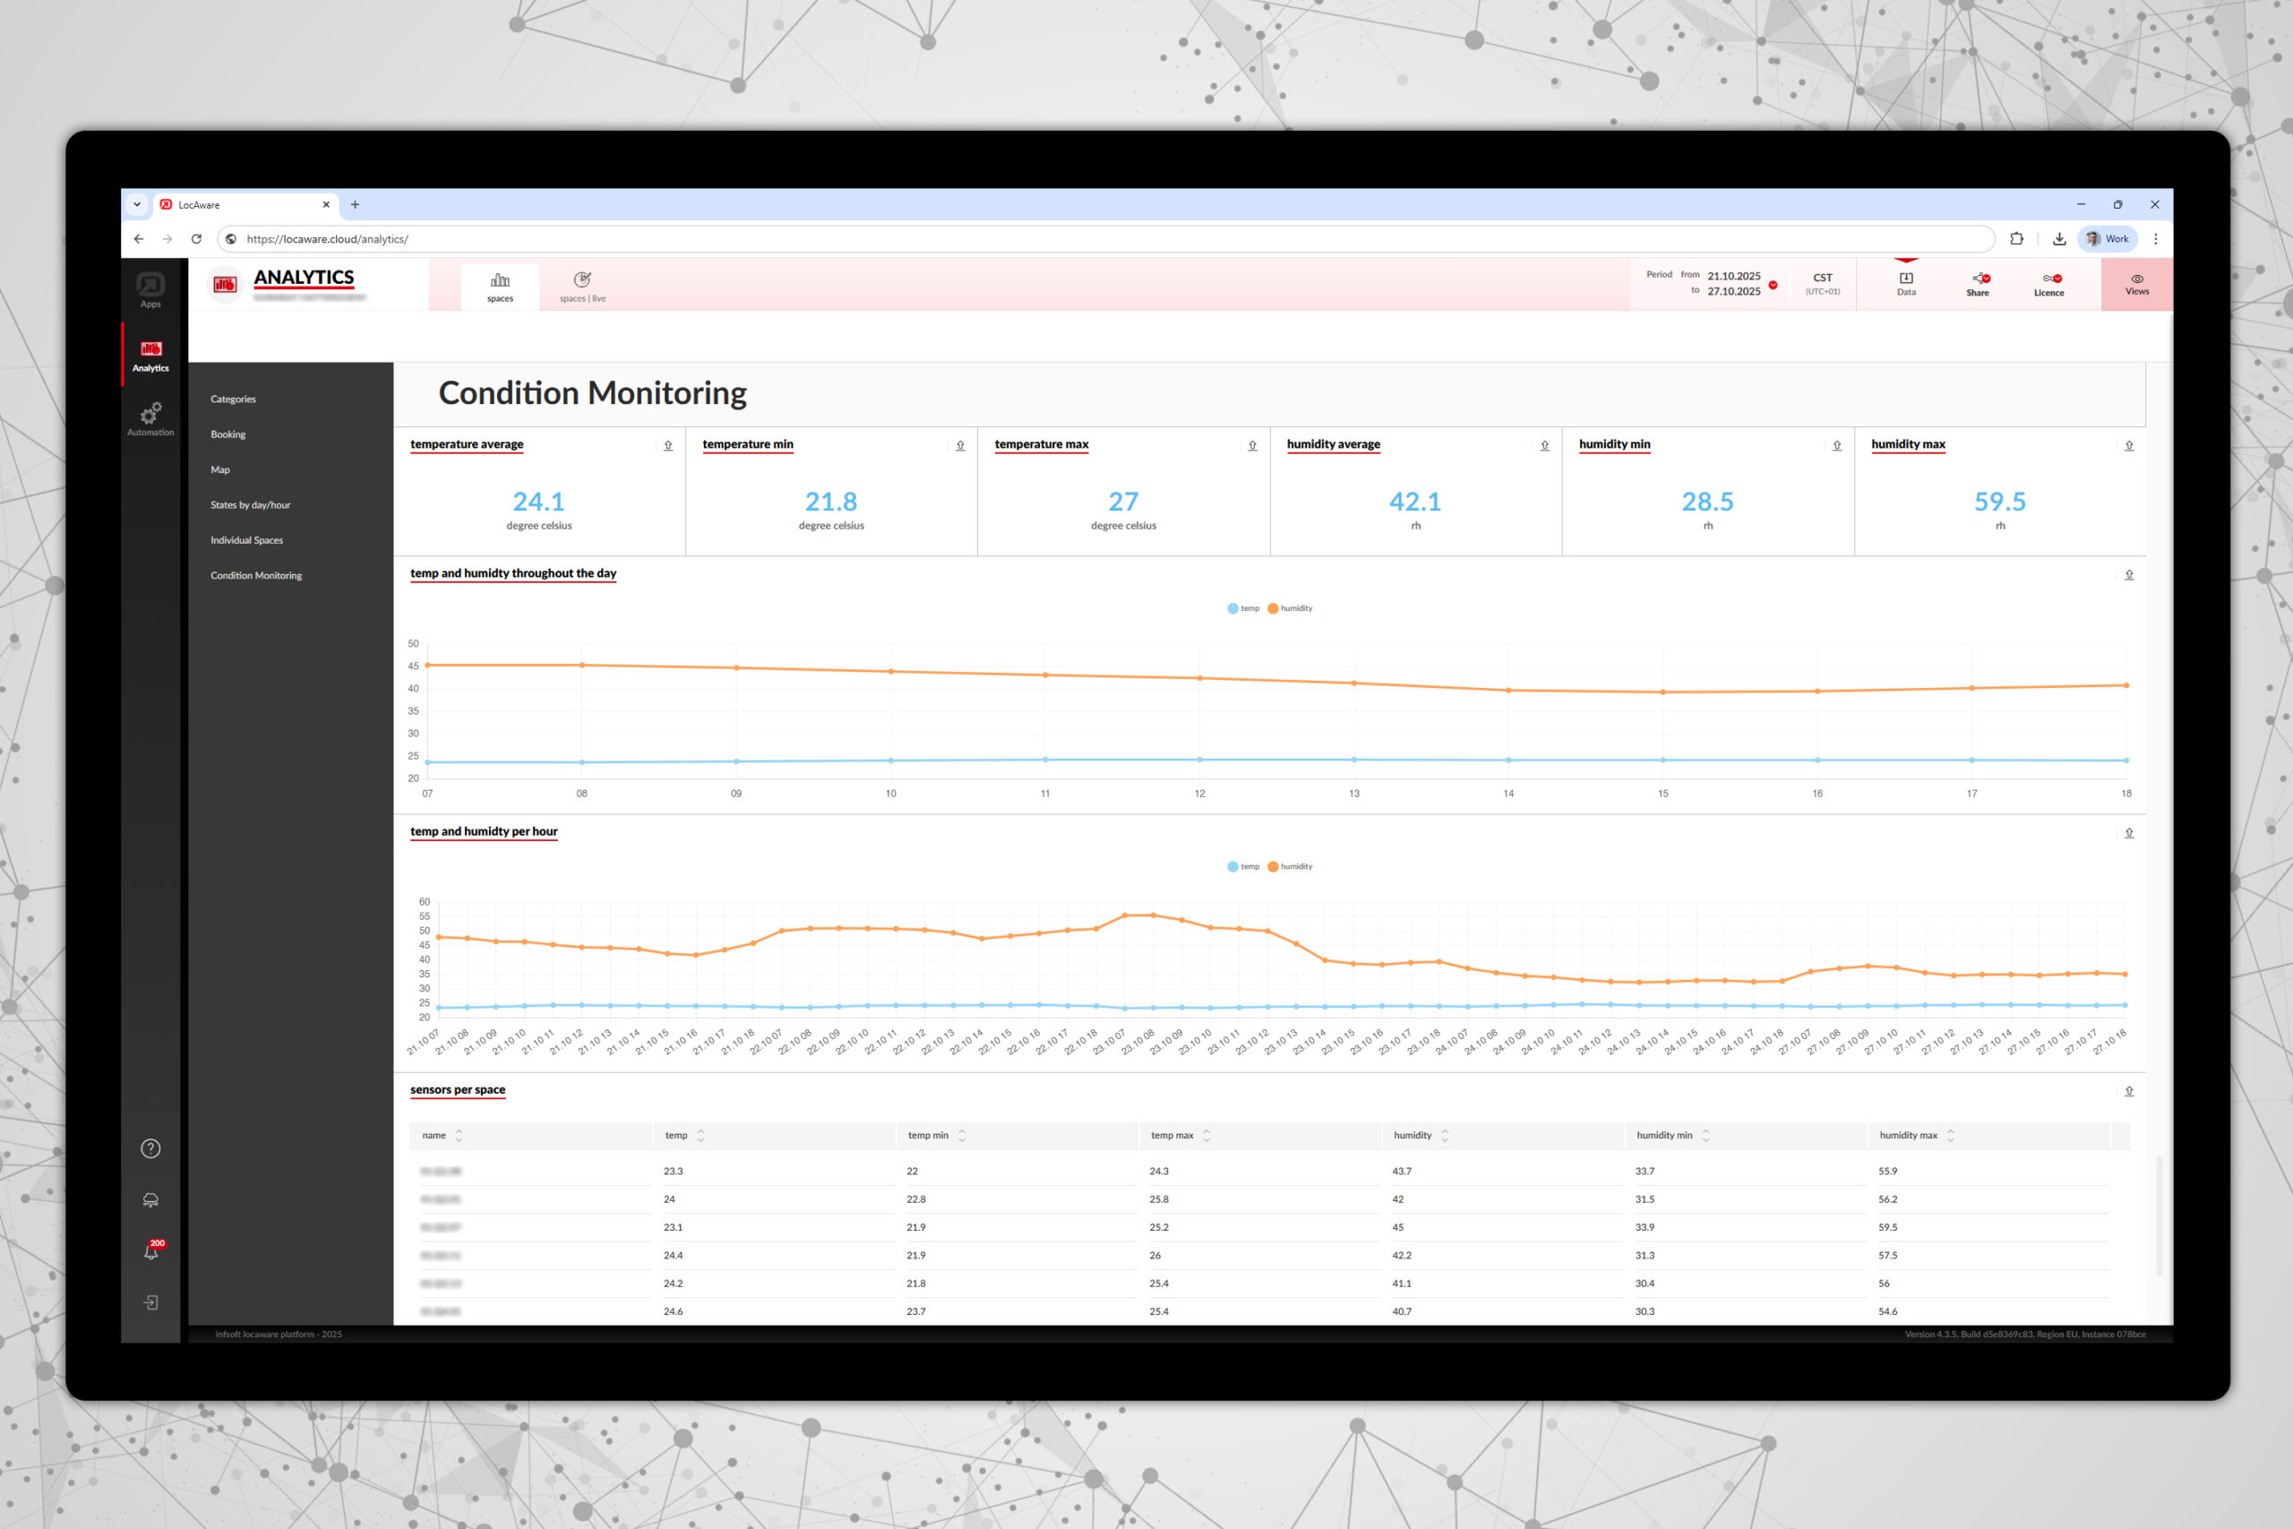Toggle the Views eye button
Screen dimensions: 2293x1529
click(x=2136, y=284)
